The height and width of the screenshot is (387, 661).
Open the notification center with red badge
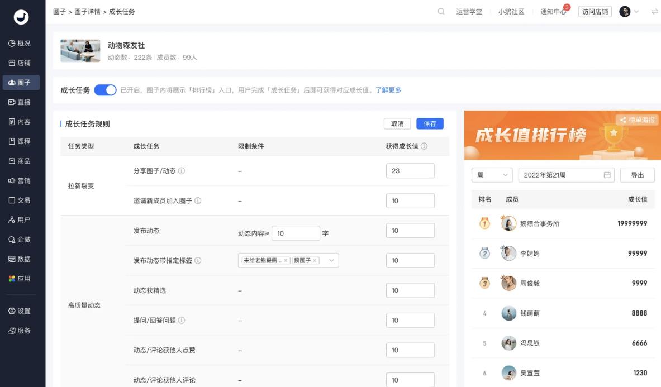[x=553, y=12]
